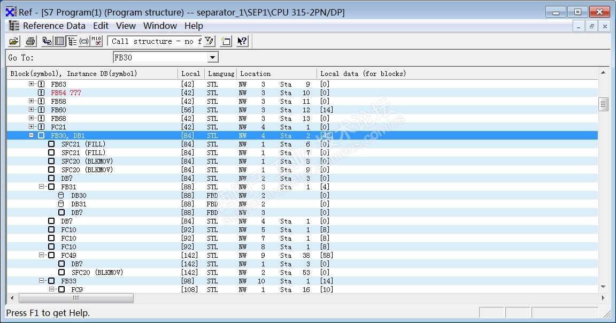
Task: Click the document system menu icon
Action: (14, 26)
